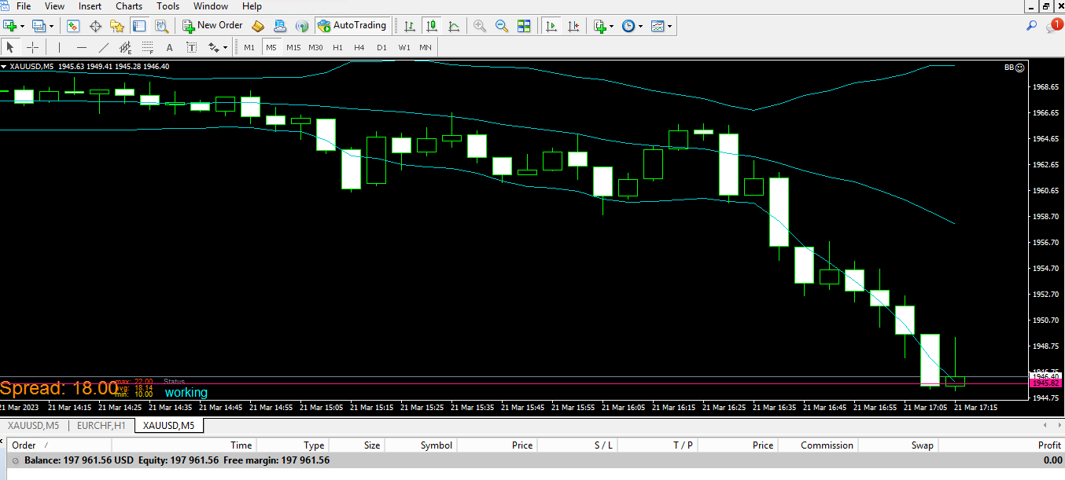Click the Signals broadcast icon
Viewport: 1065px width, 480px height.
pos(301,26)
